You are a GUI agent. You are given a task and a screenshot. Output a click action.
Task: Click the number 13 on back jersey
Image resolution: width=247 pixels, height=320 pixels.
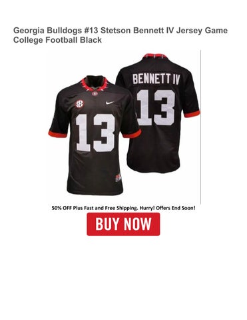click(156, 107)
